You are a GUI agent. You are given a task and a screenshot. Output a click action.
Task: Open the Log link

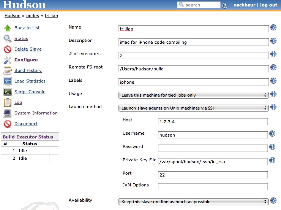[18, 102]
